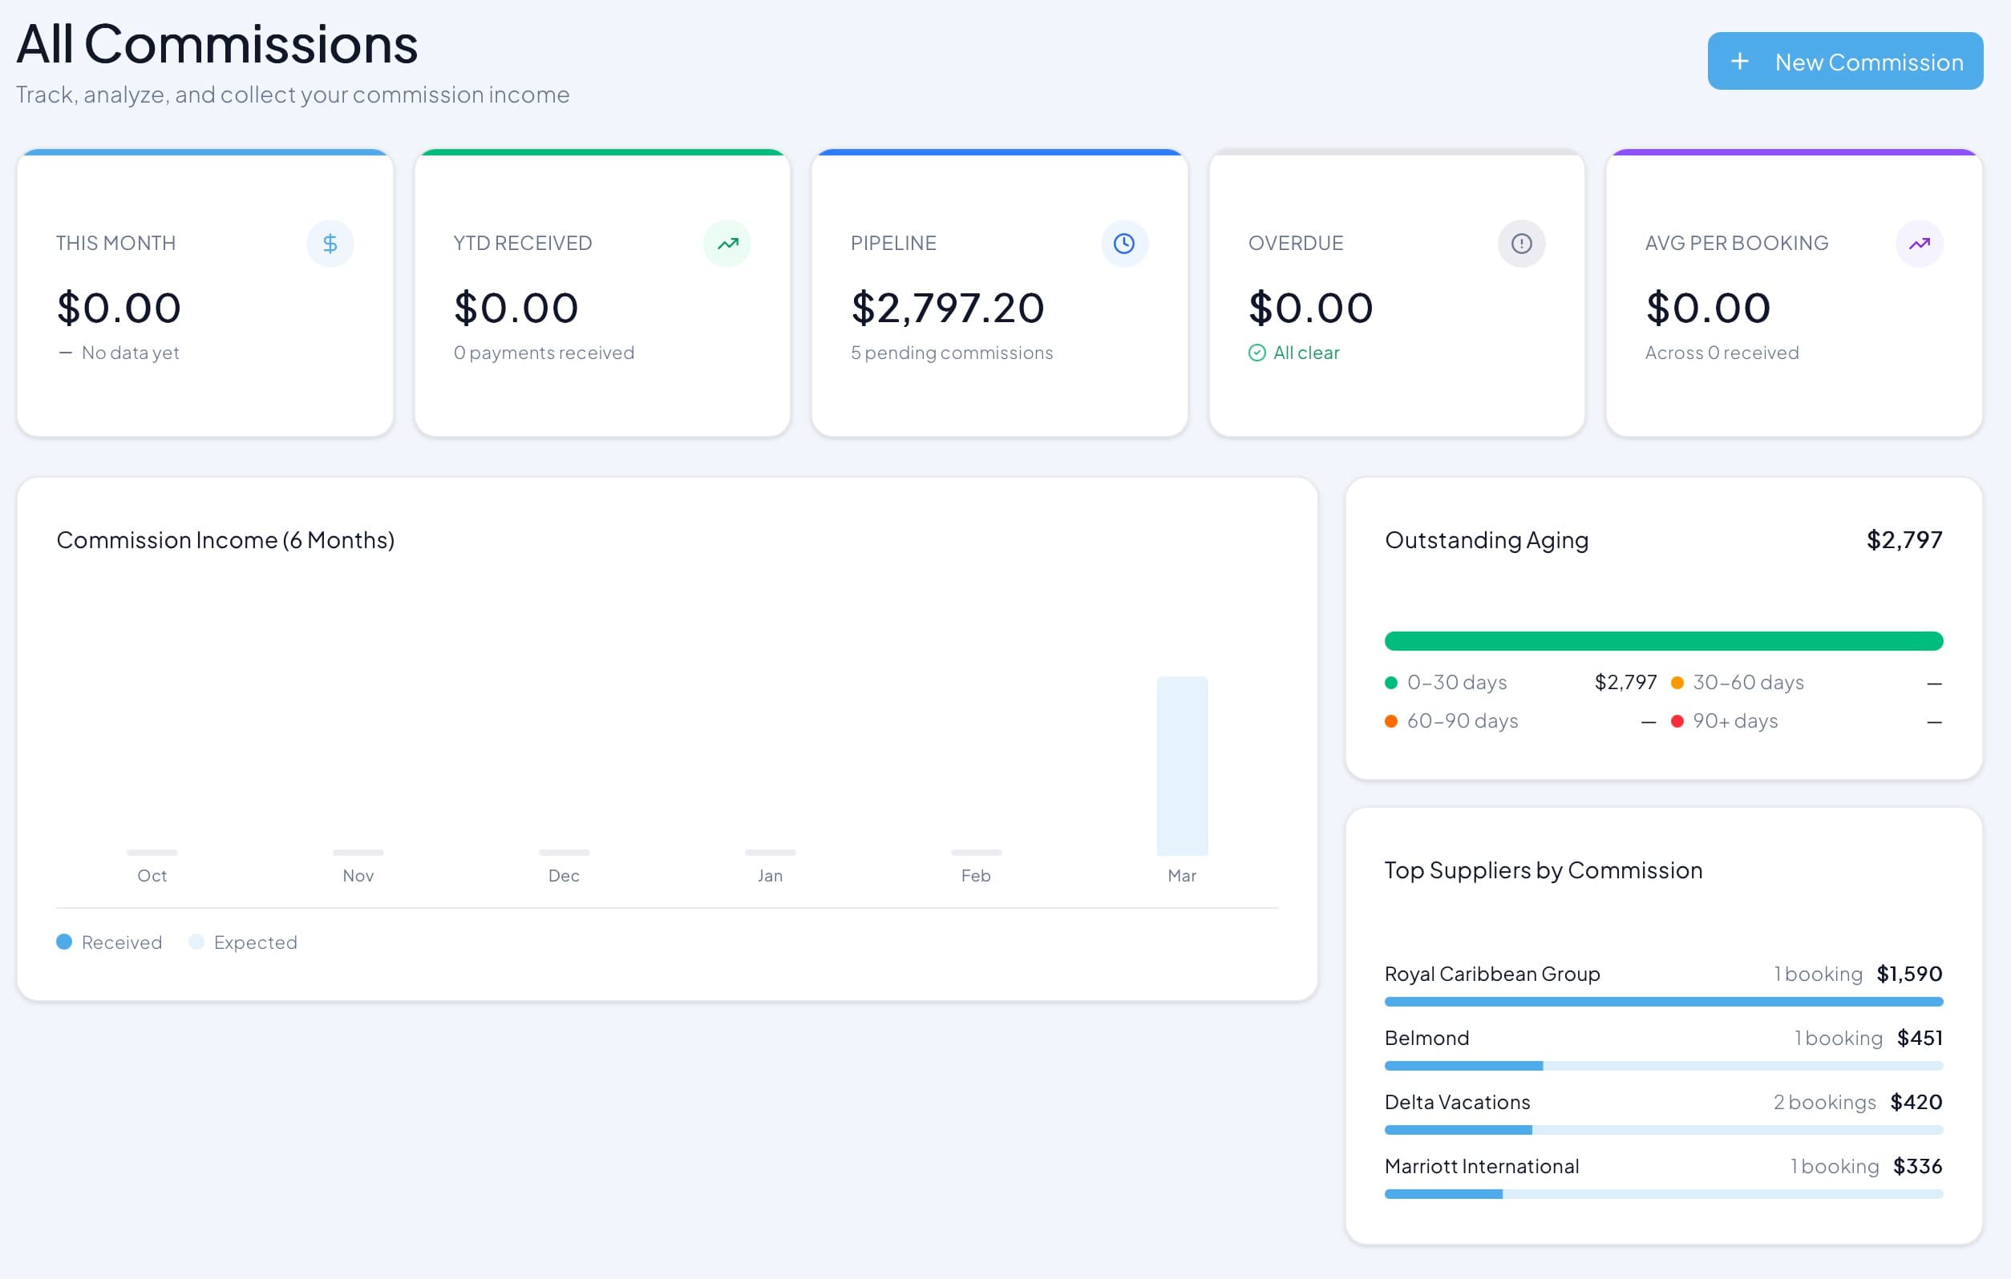Toggle the Received series in the chart legend
The image size is (2011, 1279).
(108, 942)
